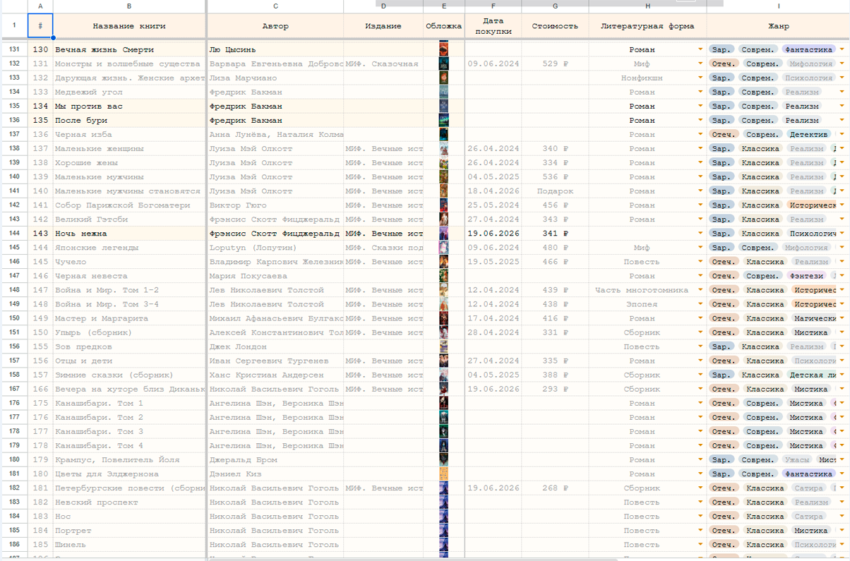This screenshot has width=850, height=561.
Task: Click the Жанр header cell
Action: pyautogui.click(x=778, y=26)
